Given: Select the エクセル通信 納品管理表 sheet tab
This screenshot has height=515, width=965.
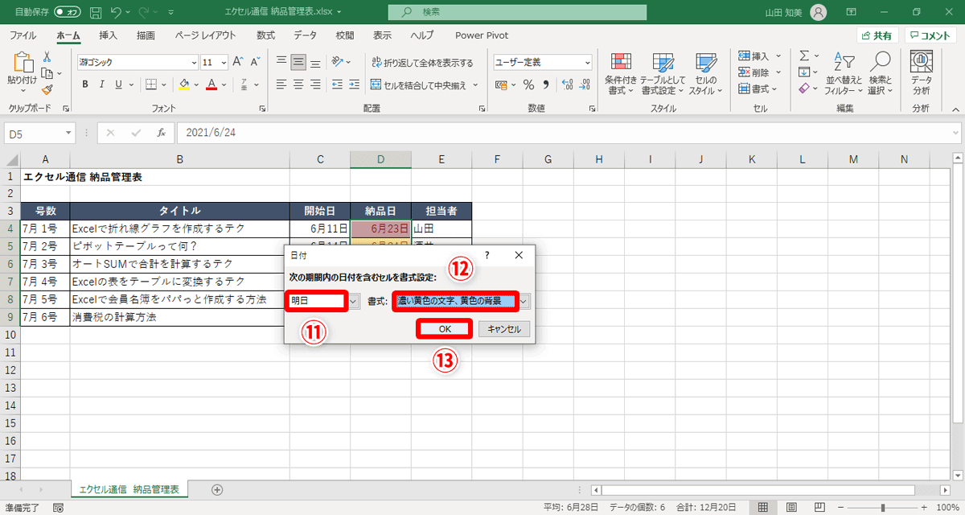Looking at the screenshot, I should [x=129, y=489].
